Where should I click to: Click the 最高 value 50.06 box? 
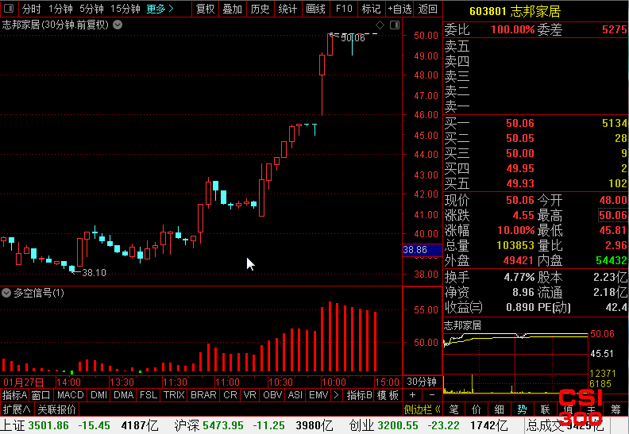coord(612,215)
